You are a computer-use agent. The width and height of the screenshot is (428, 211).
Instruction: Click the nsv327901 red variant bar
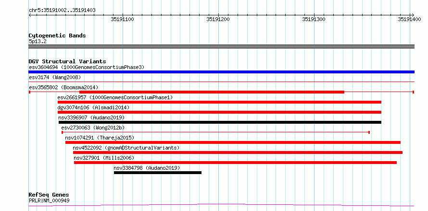(x=235, y=163)
